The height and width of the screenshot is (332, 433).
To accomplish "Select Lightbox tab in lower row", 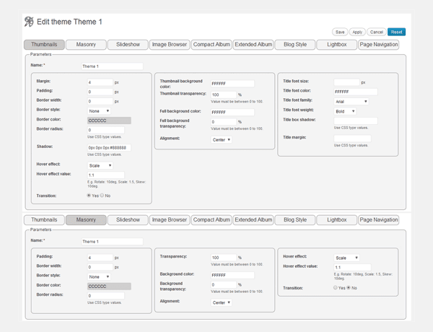I will (x=337, y=220).
